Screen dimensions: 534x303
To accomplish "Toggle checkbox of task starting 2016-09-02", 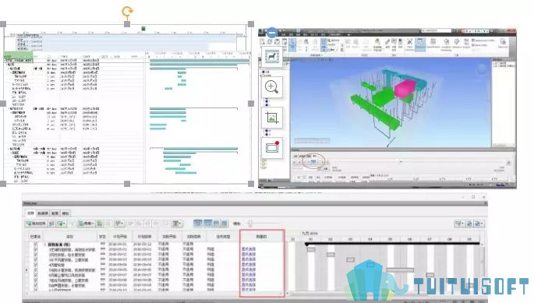I will click(x=36, y=254).
